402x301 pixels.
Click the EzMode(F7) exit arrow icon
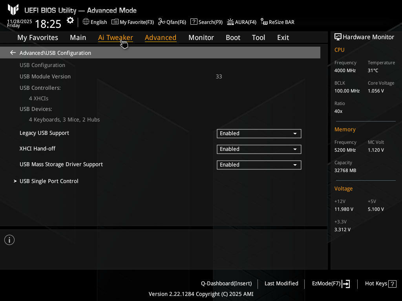pyautogui.click(x=346, y=284)
